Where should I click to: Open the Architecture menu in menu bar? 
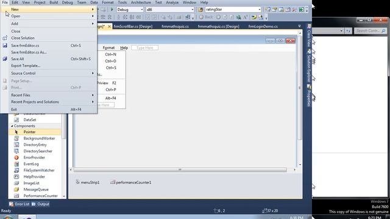[x=141, y=2]
